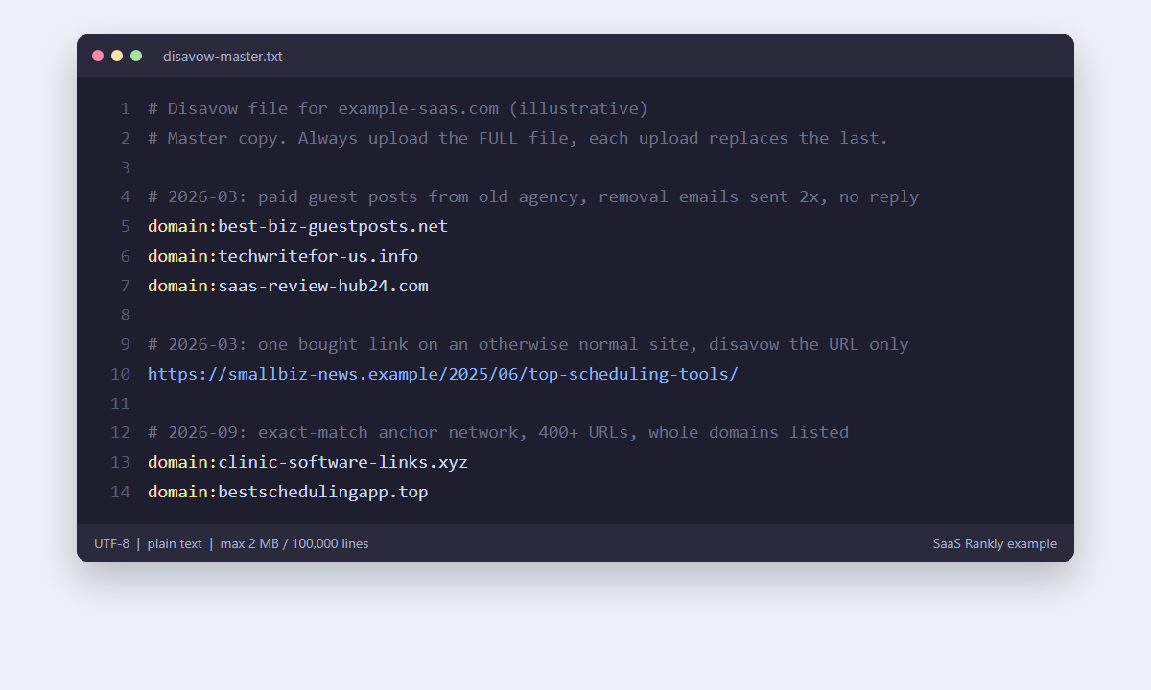Click the comment about one bought link

(x=529, y=344)
